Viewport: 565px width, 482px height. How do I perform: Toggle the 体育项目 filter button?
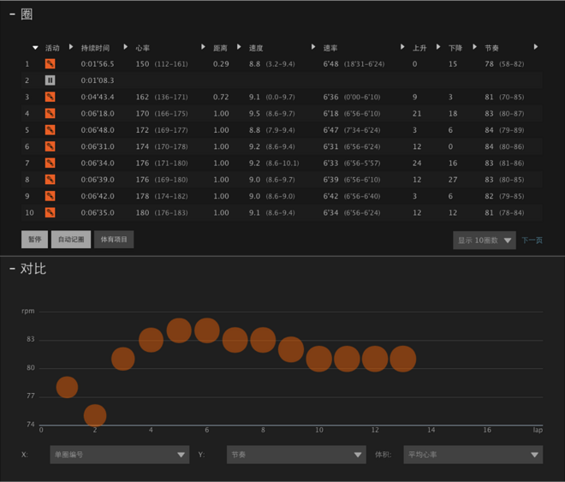[113, 240]
